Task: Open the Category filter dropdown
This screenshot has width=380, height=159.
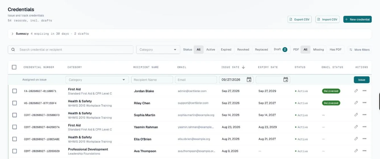Action: [158, 50]
